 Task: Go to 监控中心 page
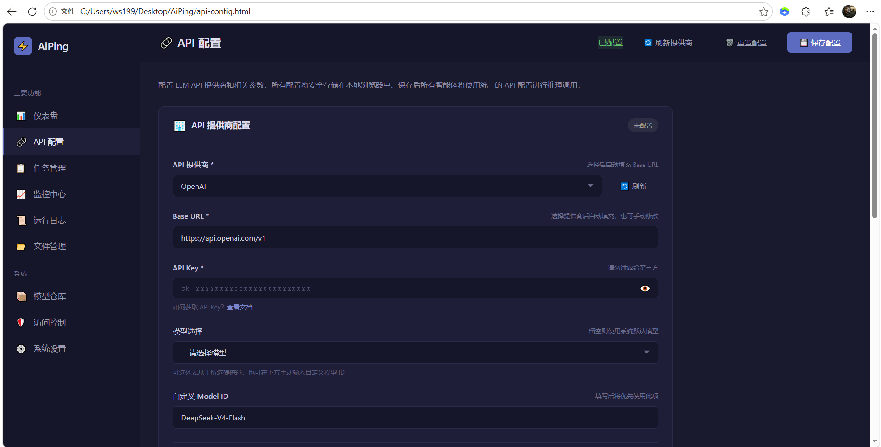[x=71, y=194]
